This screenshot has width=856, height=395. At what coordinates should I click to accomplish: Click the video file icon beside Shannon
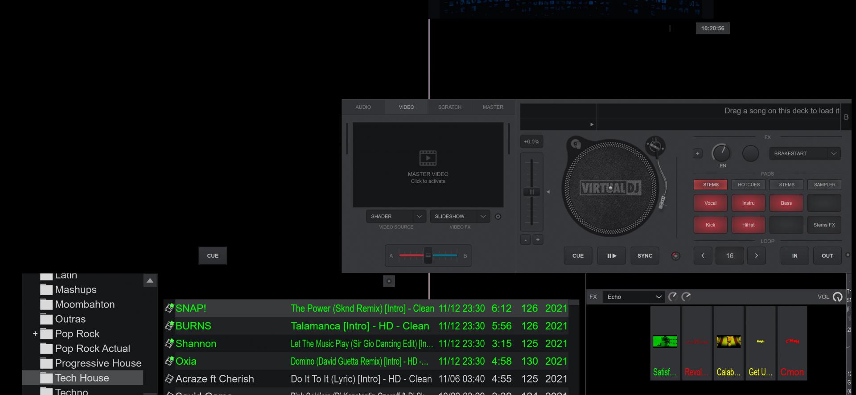tap(169, 343)
